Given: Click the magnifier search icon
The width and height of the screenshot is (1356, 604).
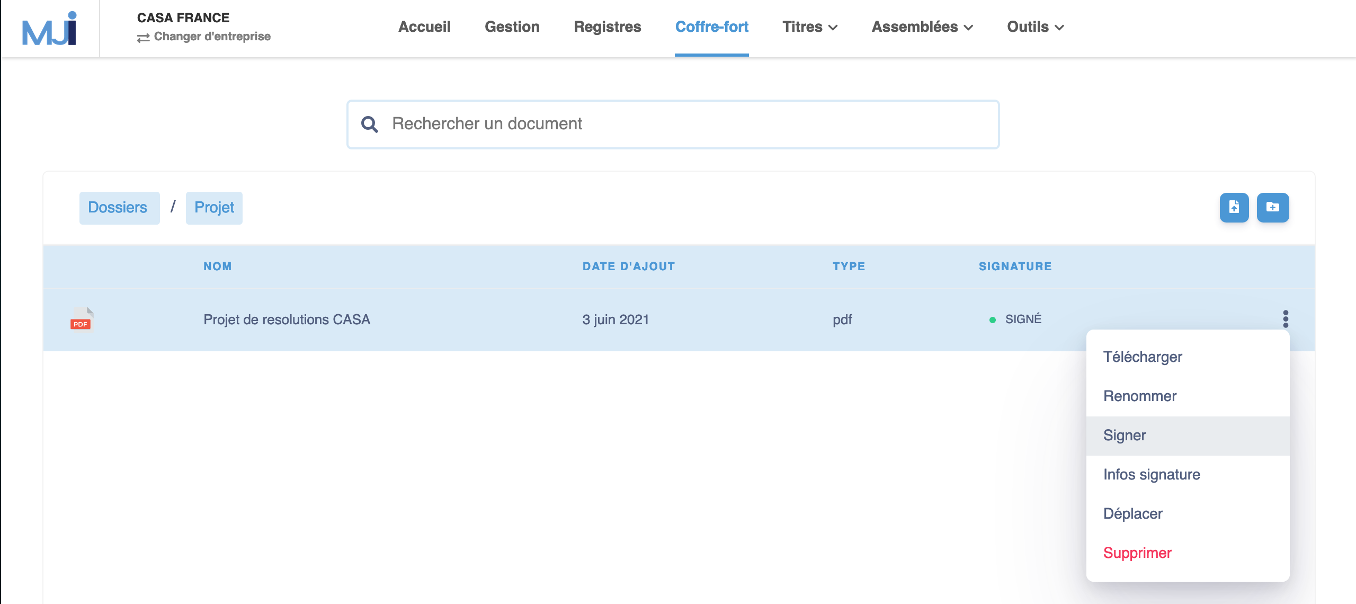Looking at the screenshot, I should [x=370, y=123].
